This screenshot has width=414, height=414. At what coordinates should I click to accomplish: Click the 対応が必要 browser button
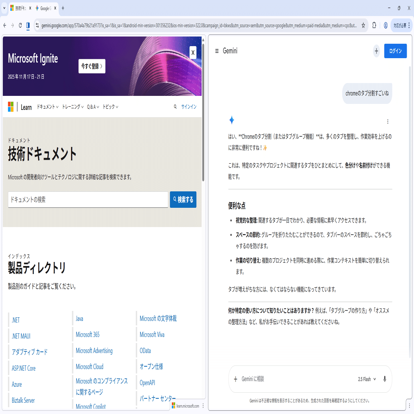click(x=400, y=25)
